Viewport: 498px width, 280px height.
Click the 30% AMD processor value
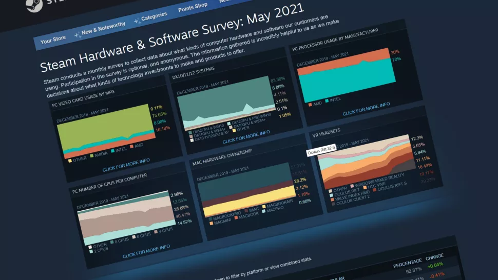395,52
